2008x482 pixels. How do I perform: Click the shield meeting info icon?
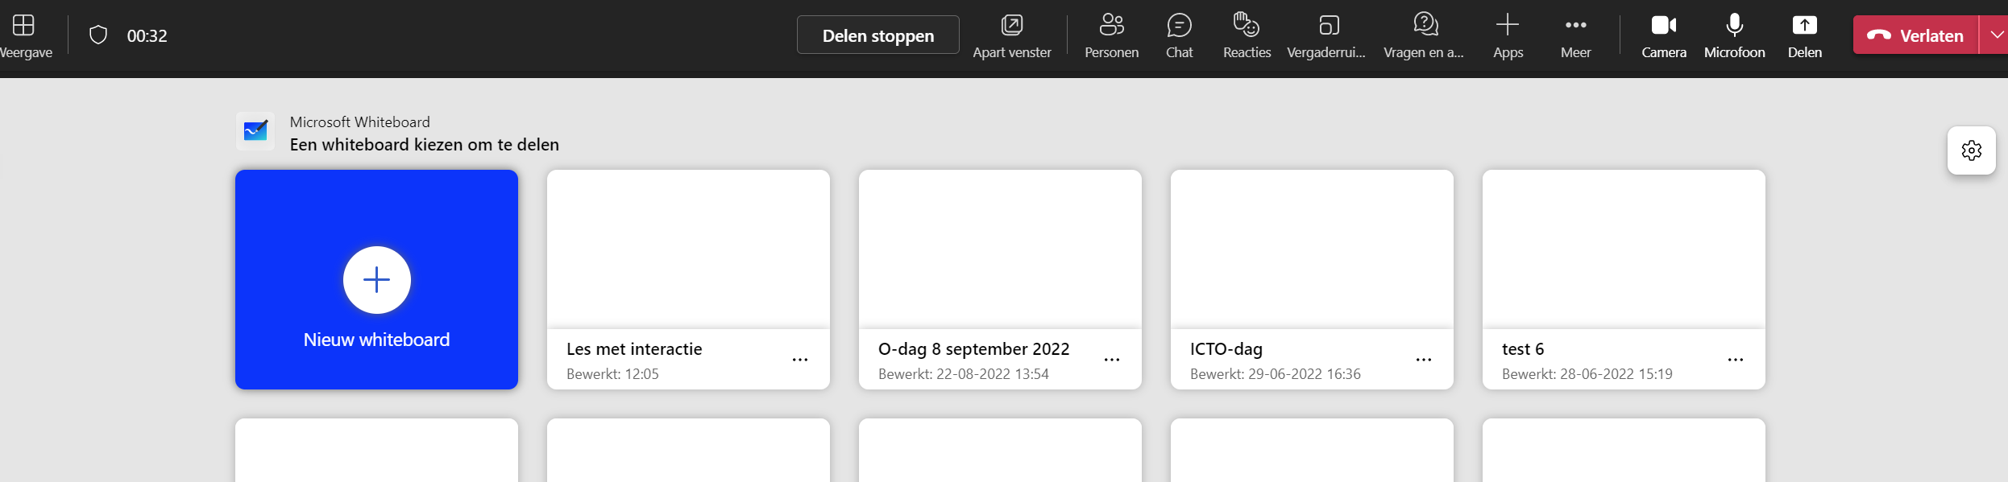(98, 35)
